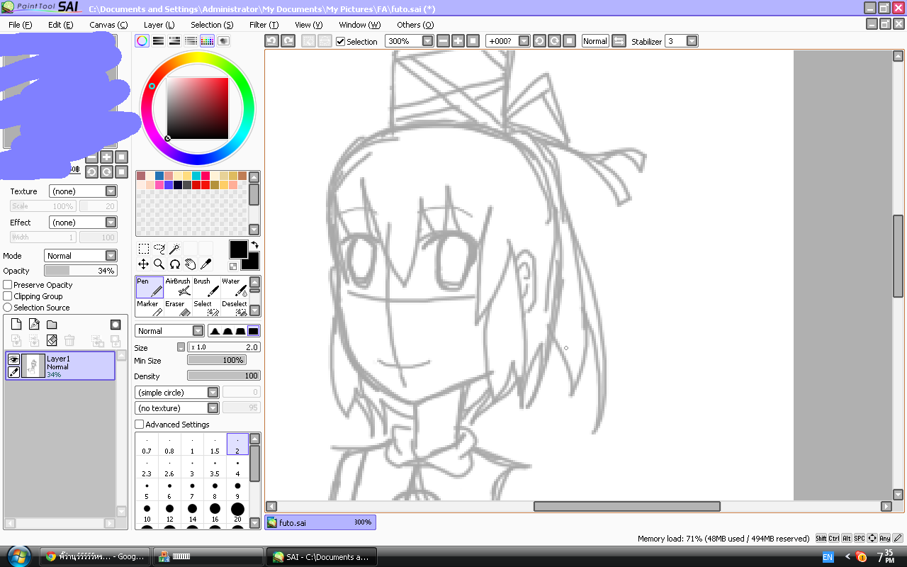
Task: Open the Window menu
Action: coord(359,25)
